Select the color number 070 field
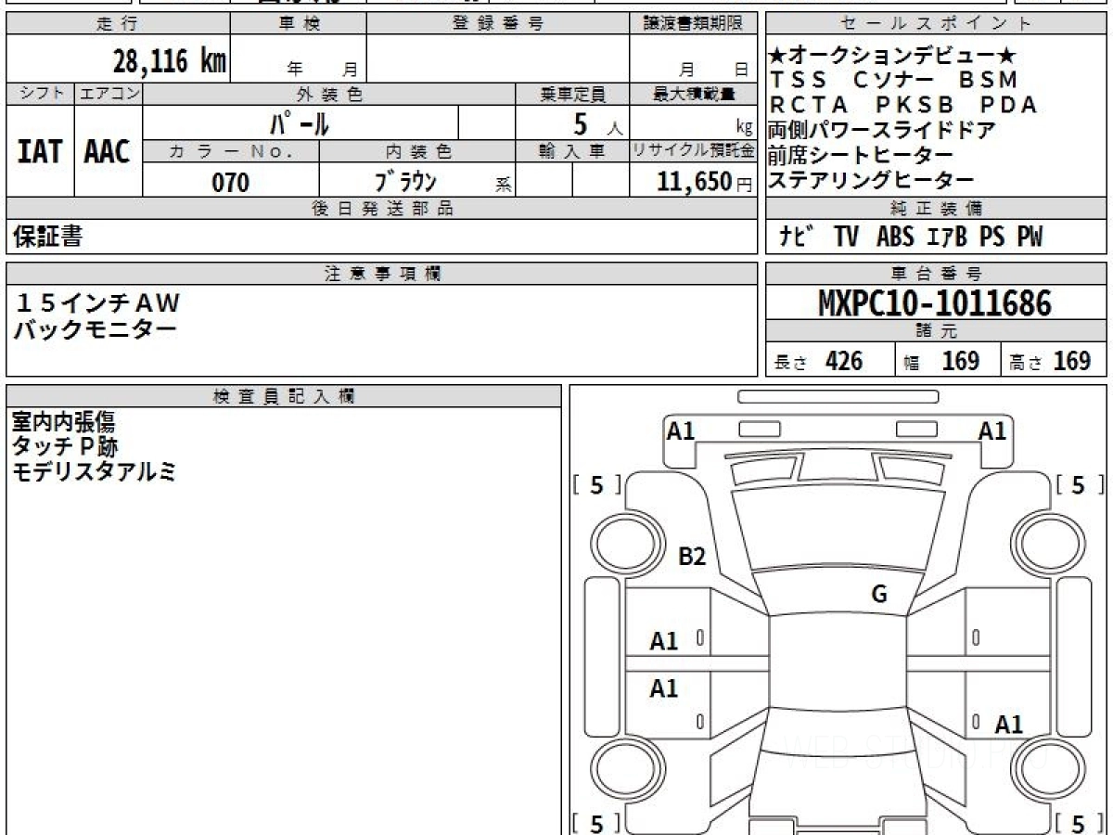Image resolution: width=1113 pixels, height=835 pixels. click(x=230, y=183)
